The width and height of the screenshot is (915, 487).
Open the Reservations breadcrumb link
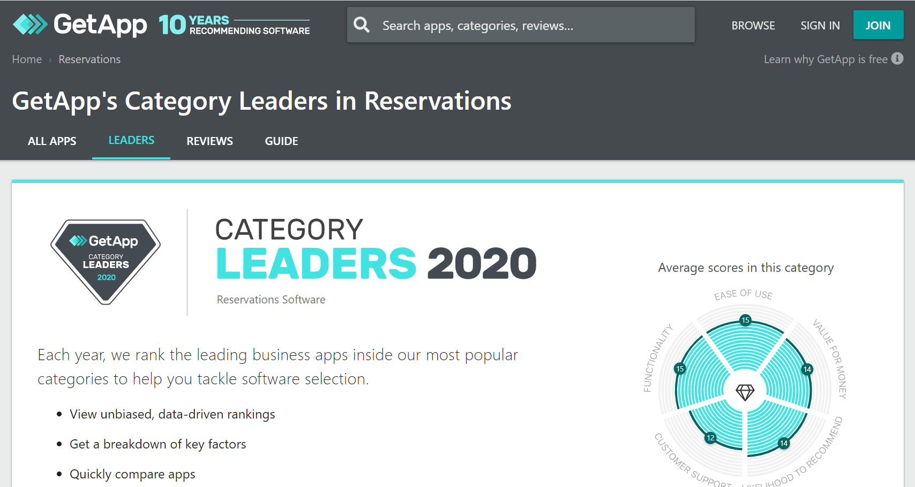point(89,59)
